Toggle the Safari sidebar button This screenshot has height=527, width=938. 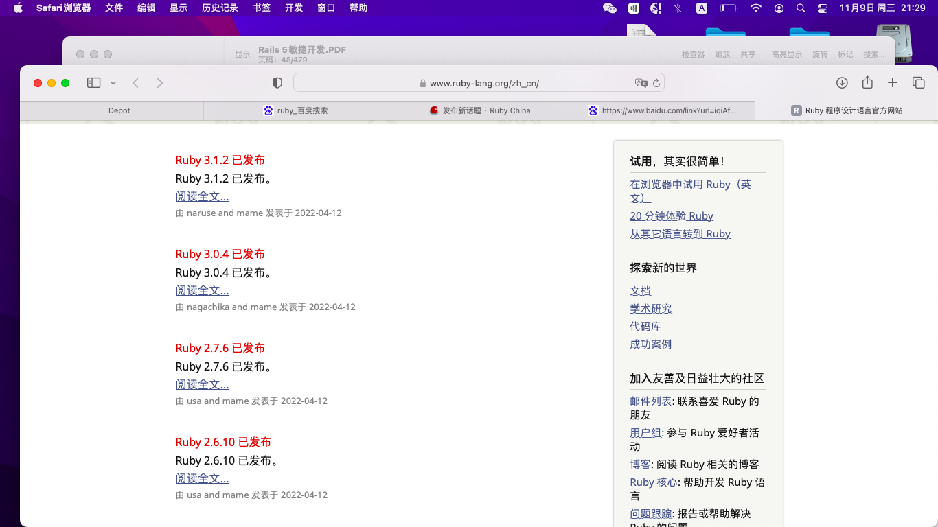94,83
